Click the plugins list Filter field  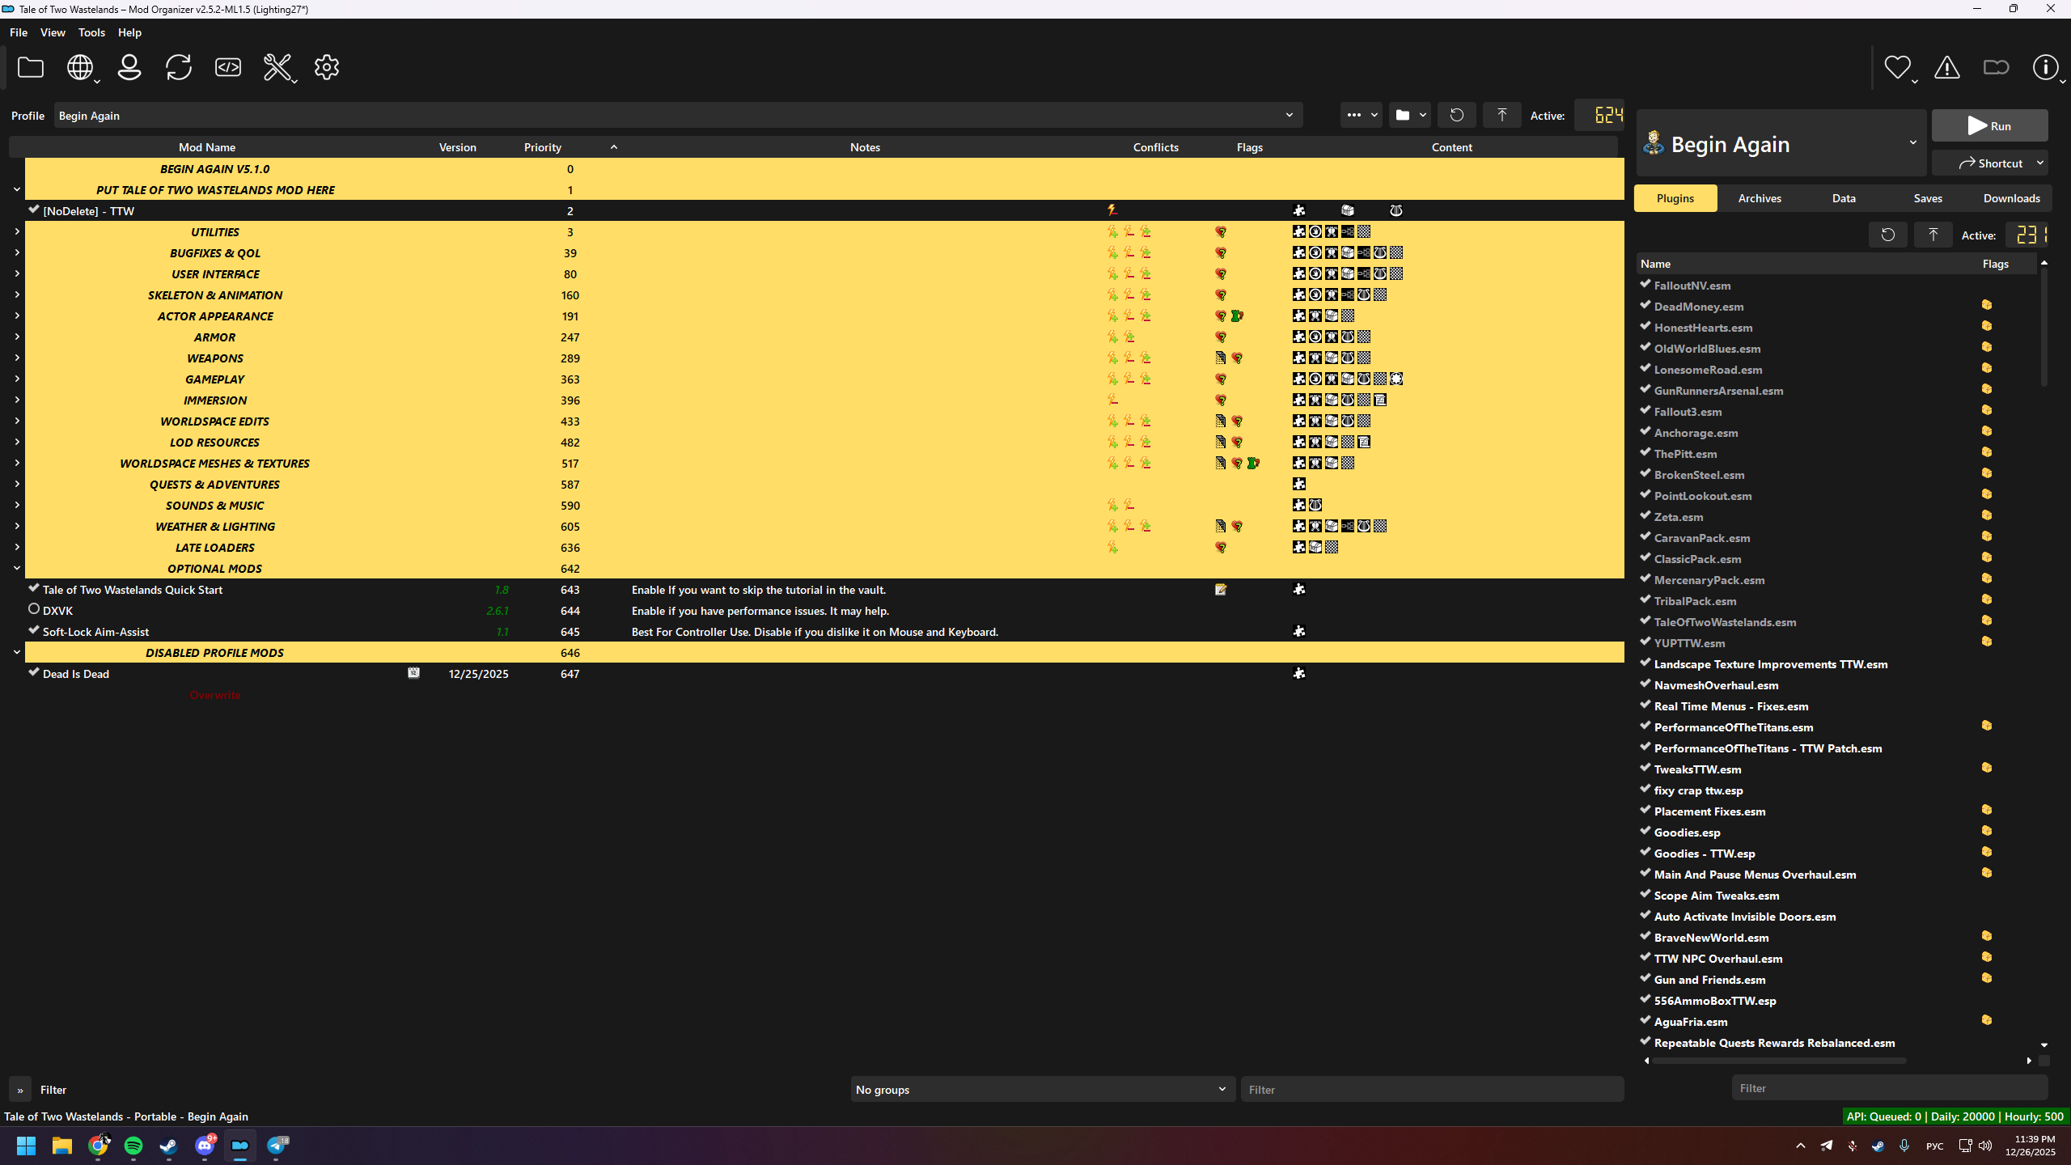click(1889, 1088)
